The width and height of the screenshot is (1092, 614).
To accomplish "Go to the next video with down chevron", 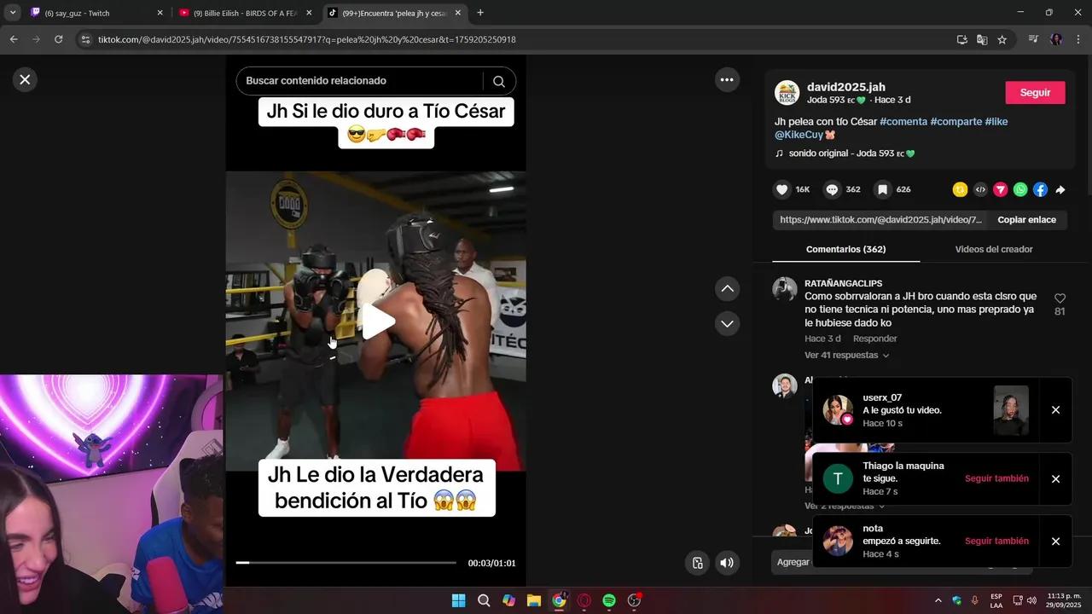I will 727,324.
